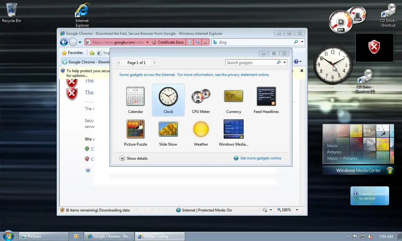Click Pictures in Media Center gadget
402x241 pixels.
(x=334, y=152)
